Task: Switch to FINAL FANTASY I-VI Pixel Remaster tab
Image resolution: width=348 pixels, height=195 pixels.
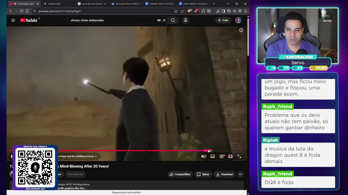Action: [194, 4]
